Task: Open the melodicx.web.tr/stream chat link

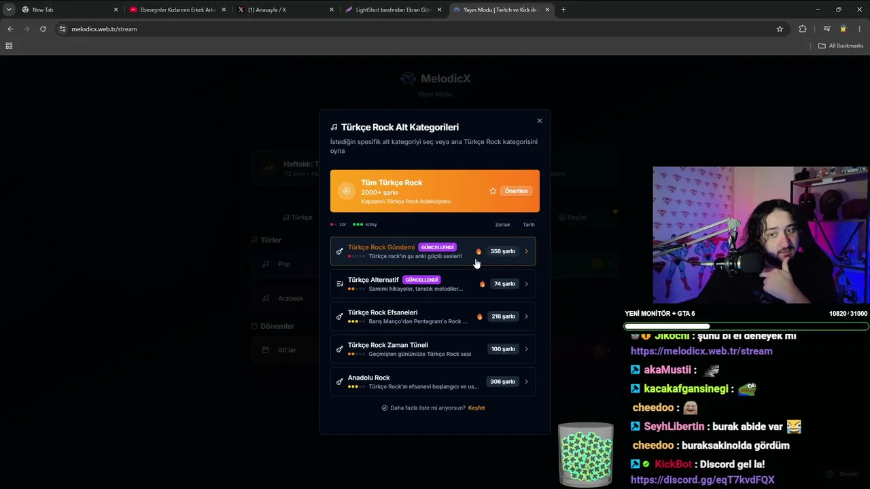Action: [x=701, y=351]
